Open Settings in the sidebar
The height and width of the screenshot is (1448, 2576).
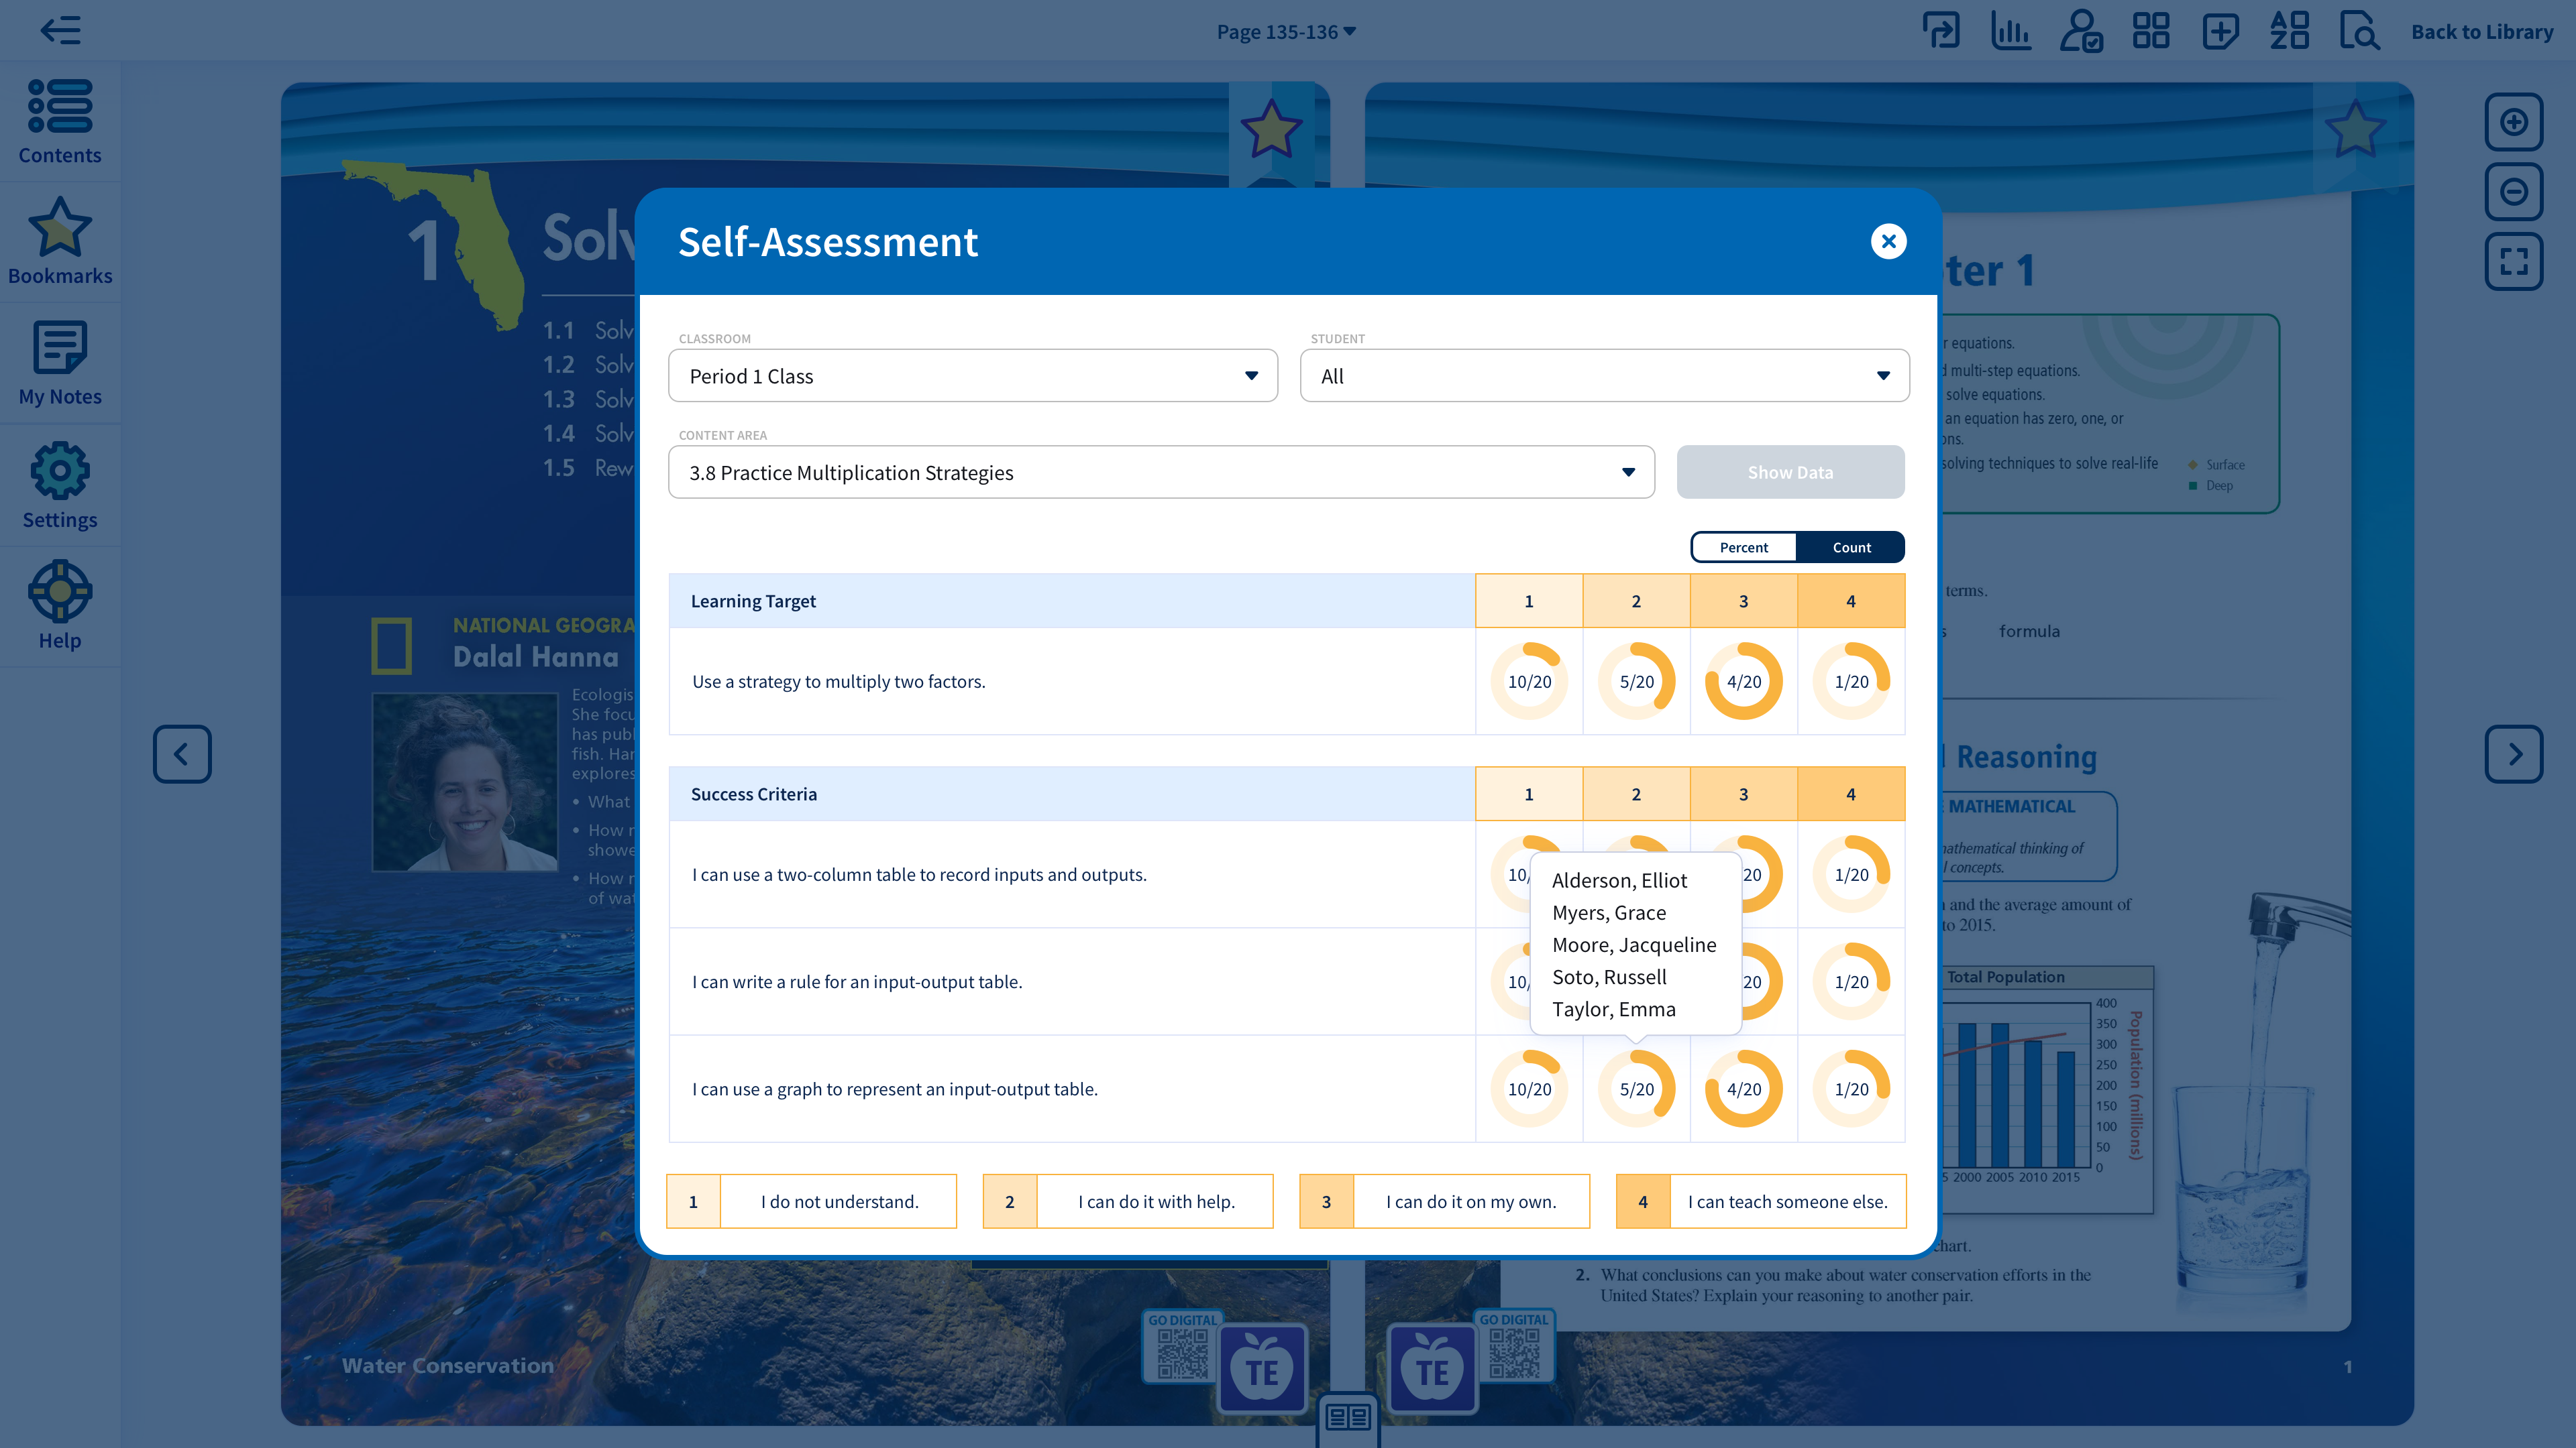coord(60,485)
